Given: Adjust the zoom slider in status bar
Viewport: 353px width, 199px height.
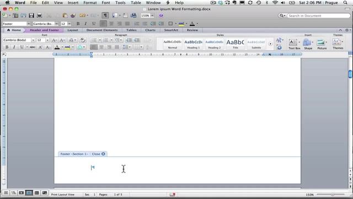Looking at the screenshot, I should pyautogui.click(x=332, y=194).
